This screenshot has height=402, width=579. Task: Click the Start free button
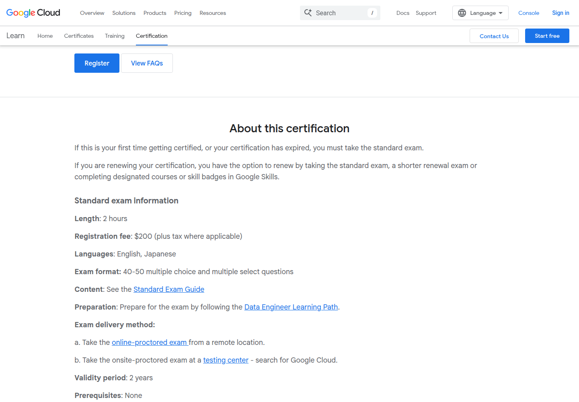[547, 36]
